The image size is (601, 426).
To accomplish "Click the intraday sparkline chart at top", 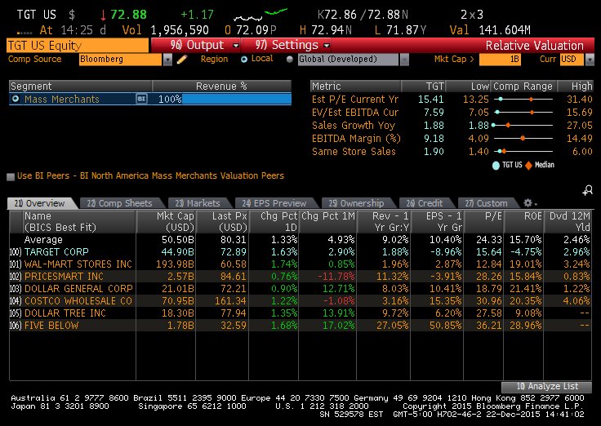I will (x=260, y=16).
